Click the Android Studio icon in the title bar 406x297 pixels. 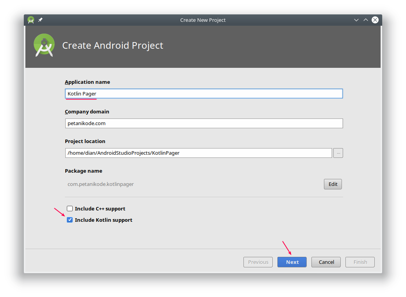[30, 19]
